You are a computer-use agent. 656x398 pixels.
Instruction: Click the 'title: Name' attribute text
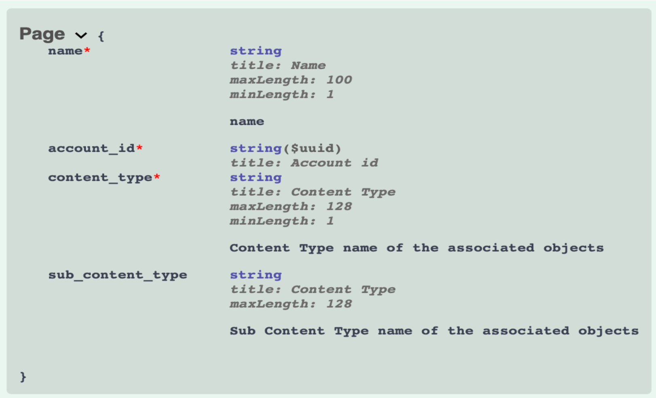278,66
